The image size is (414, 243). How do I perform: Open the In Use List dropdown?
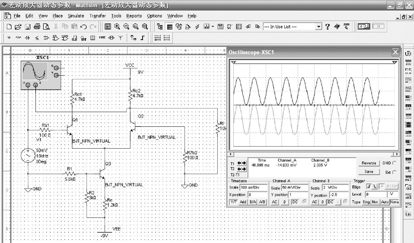click(319, 27)
